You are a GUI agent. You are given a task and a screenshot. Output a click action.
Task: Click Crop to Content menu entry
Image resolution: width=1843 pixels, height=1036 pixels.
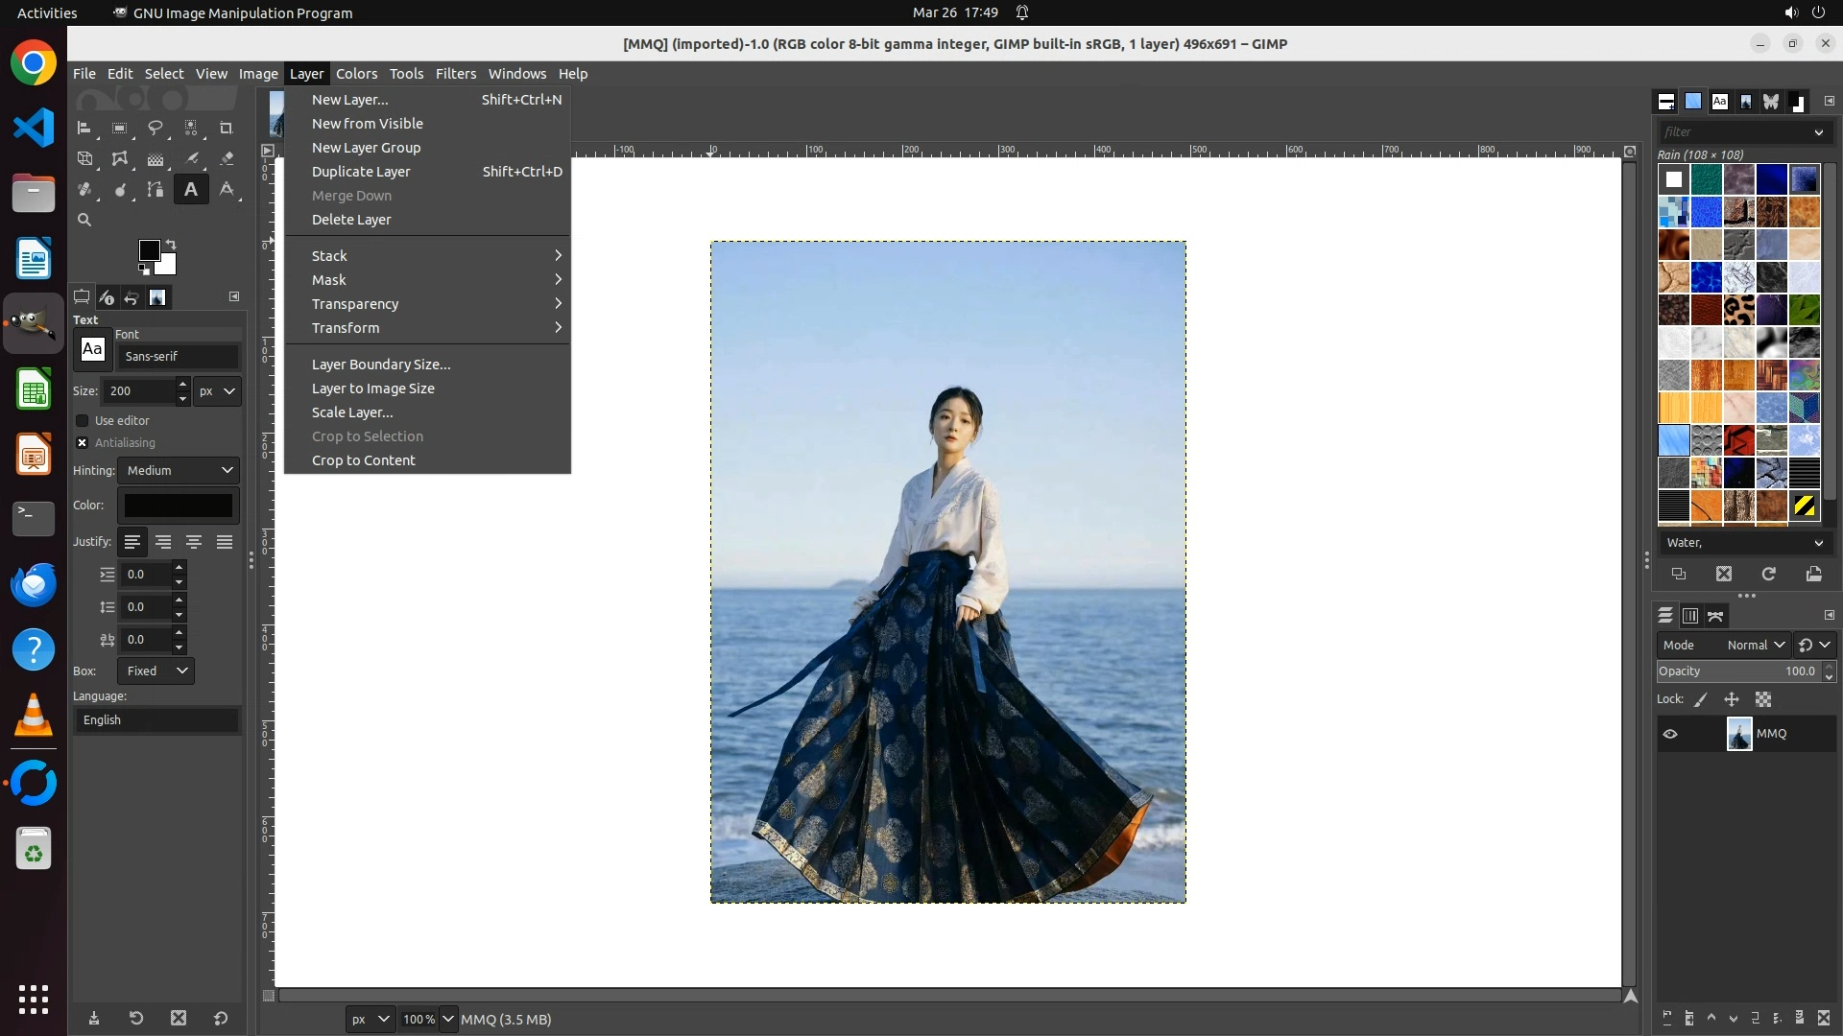pyautogui.click(x=363, y=460)
